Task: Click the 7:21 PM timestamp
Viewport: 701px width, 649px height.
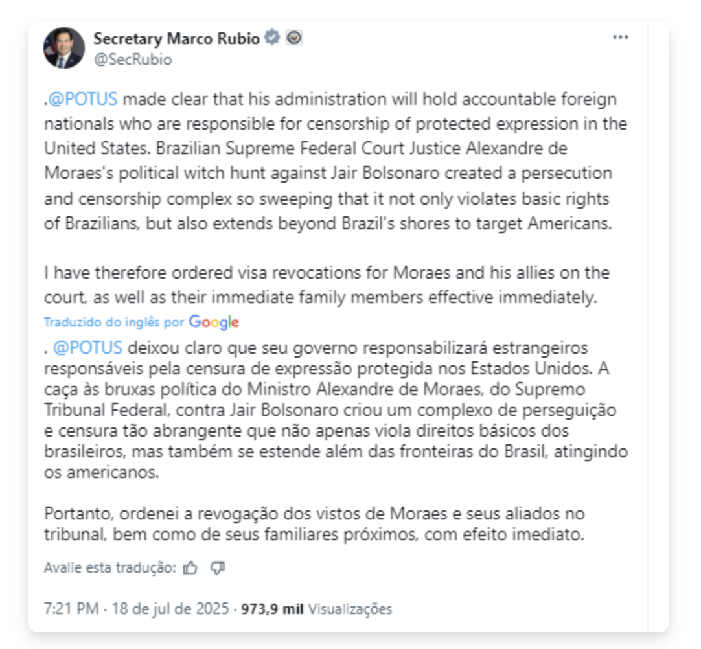Action: pyautogui.click(x=71, y=609)
